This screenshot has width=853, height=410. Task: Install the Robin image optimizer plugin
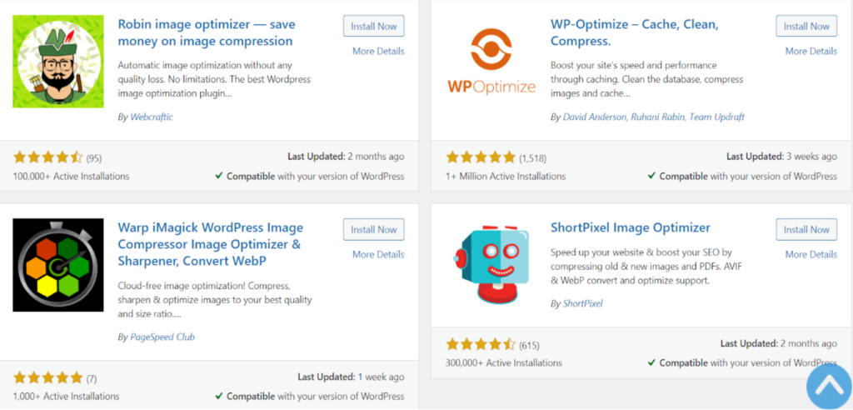[x=374, y=26]
